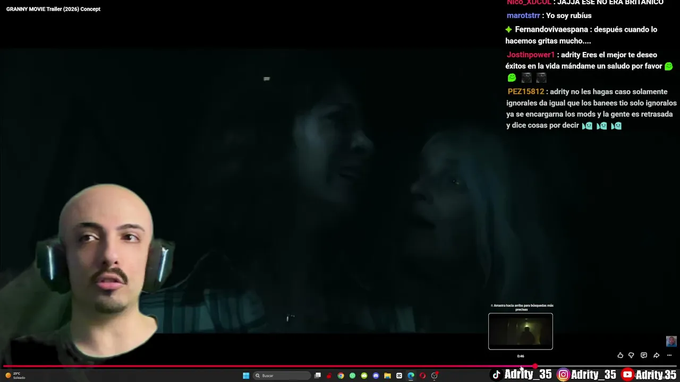
Task: Click the seek hint 'Arrastra hacia arriba' text
Action: click(x=522, y=307)
